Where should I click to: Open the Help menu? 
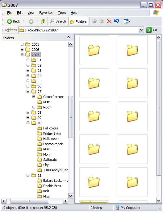pyautogui.click(x=74, y=13)
